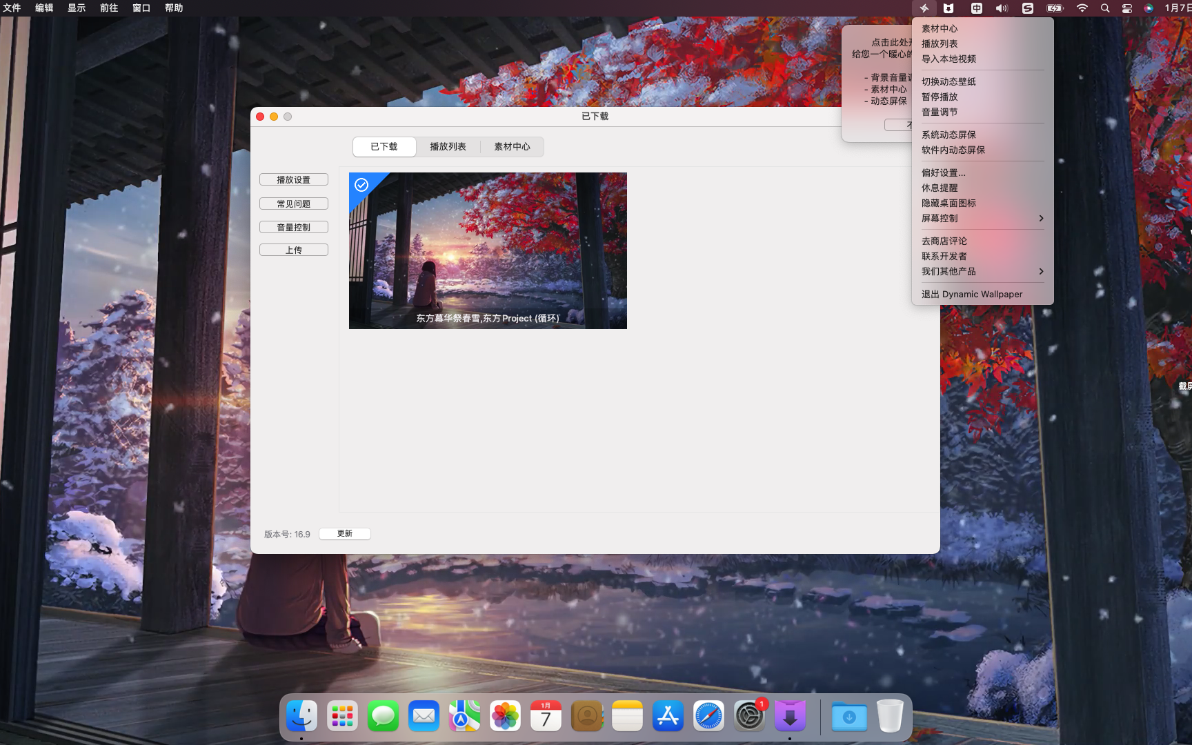1192x745 pixels.
Task: Select 导入本地视频 menu item
Action: [982, 59]
